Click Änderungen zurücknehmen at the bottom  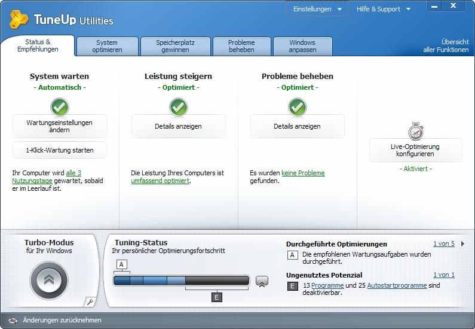pos(62,320)
